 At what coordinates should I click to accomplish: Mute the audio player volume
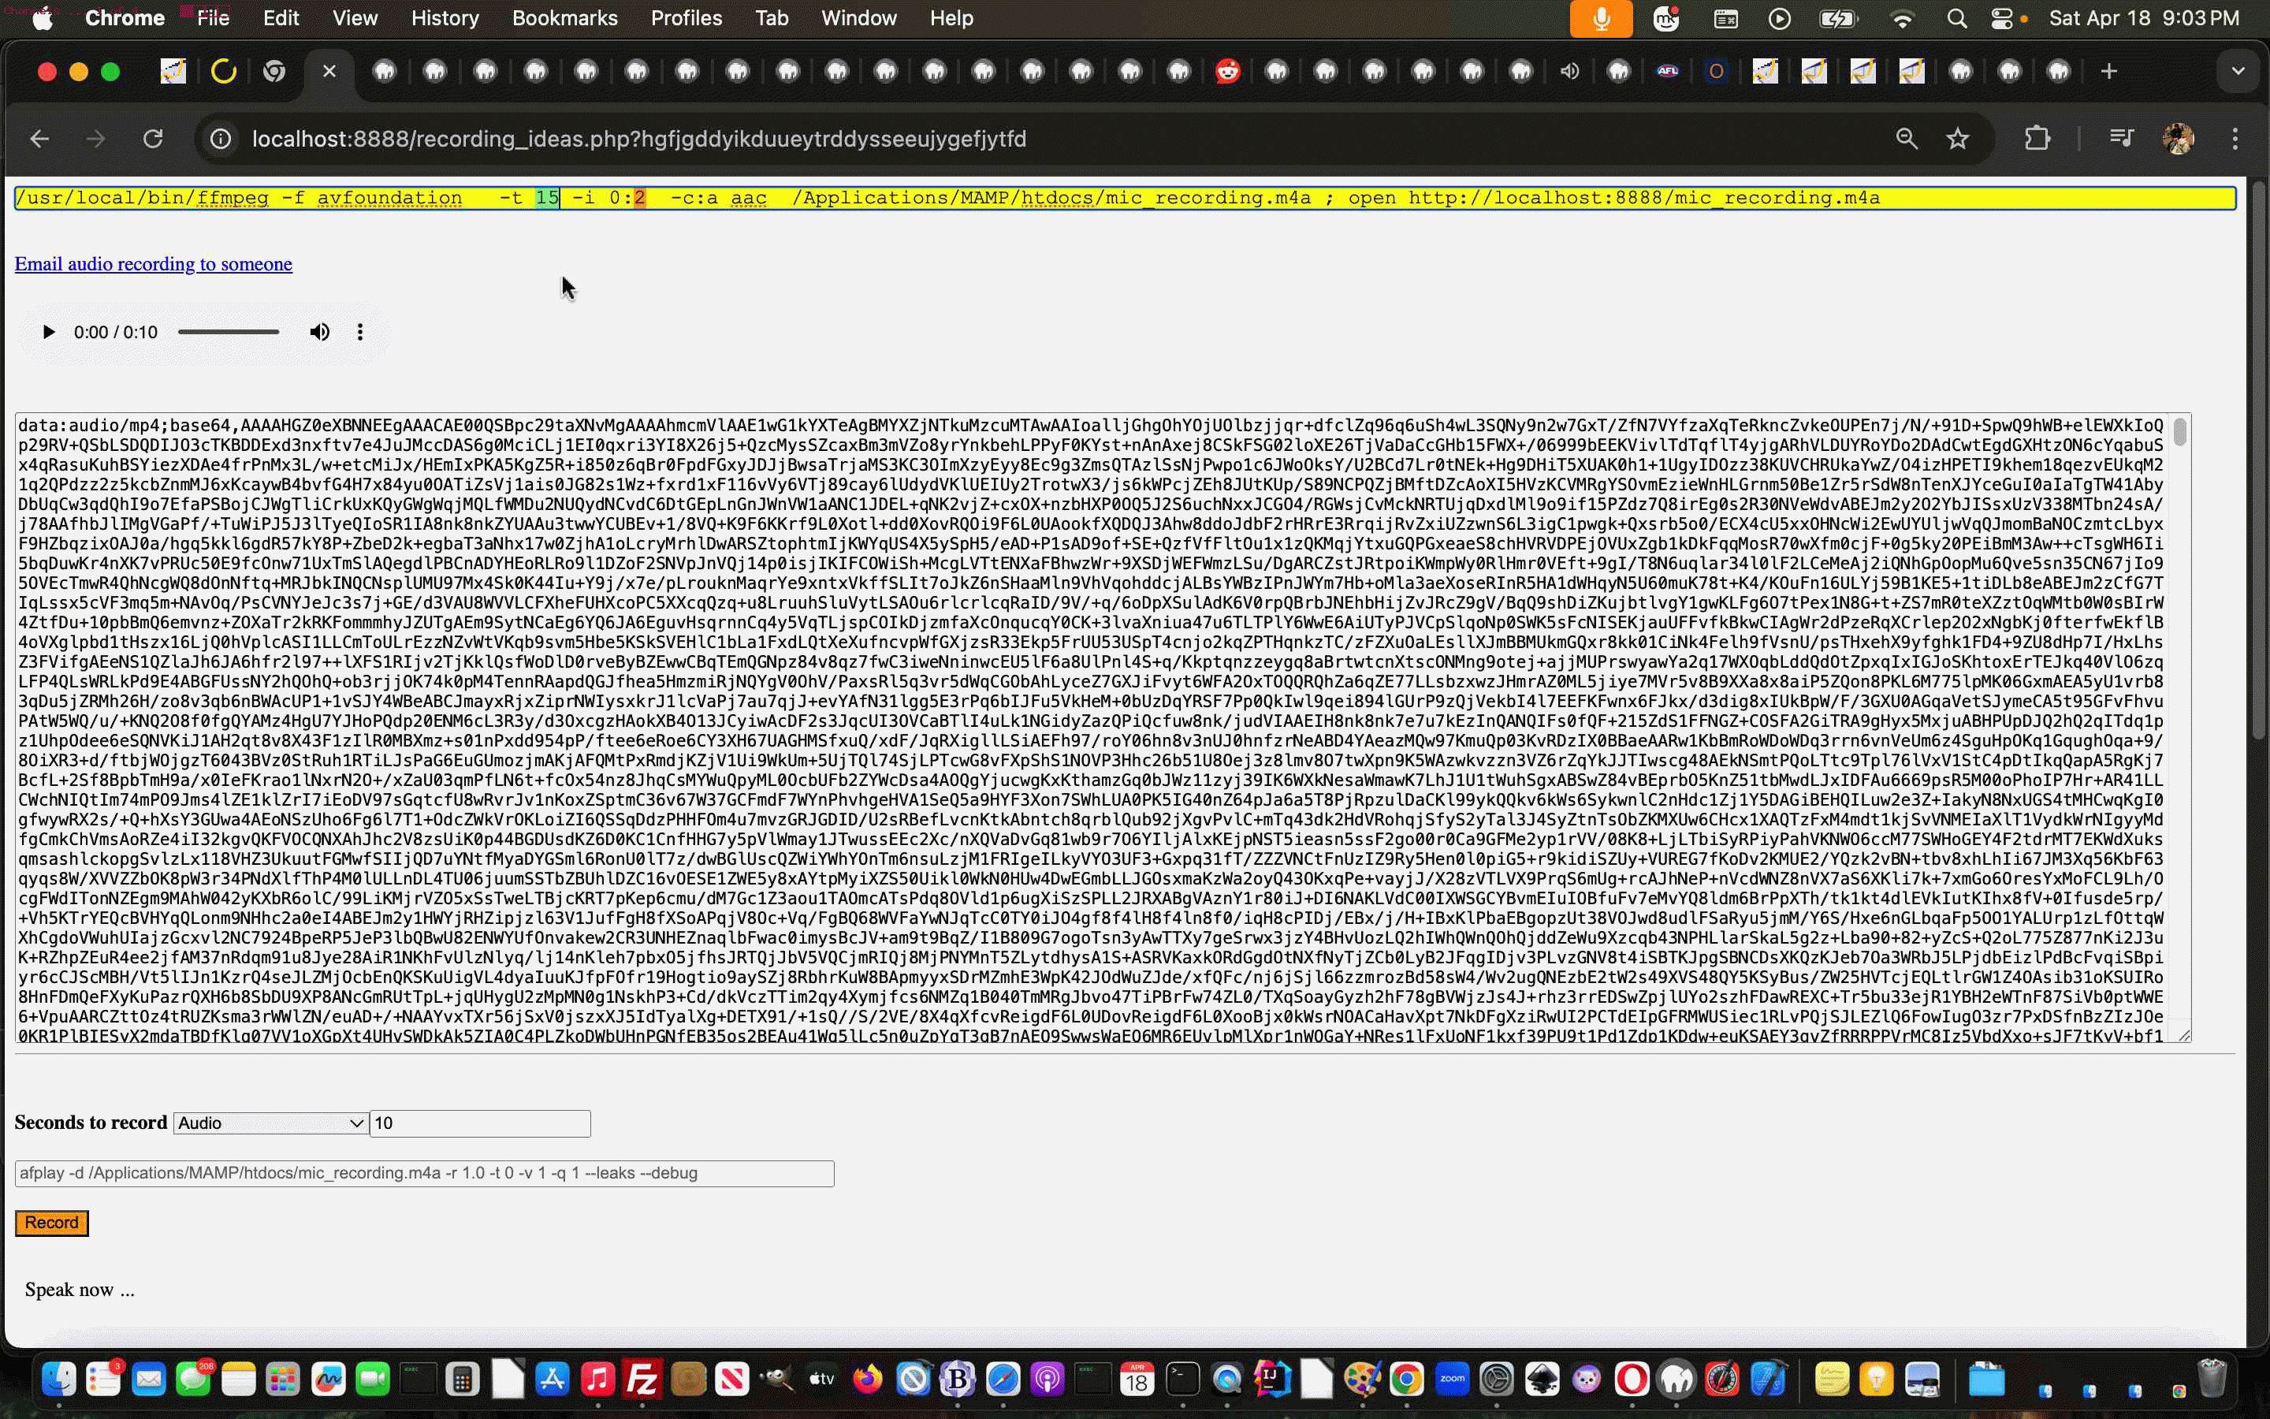320,332
